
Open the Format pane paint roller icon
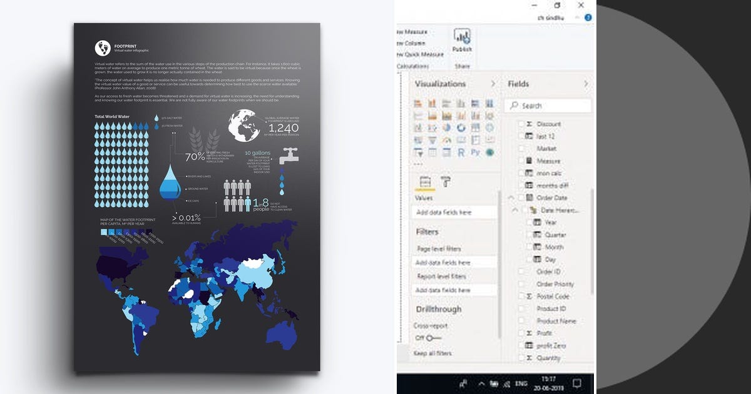(446, 181)
